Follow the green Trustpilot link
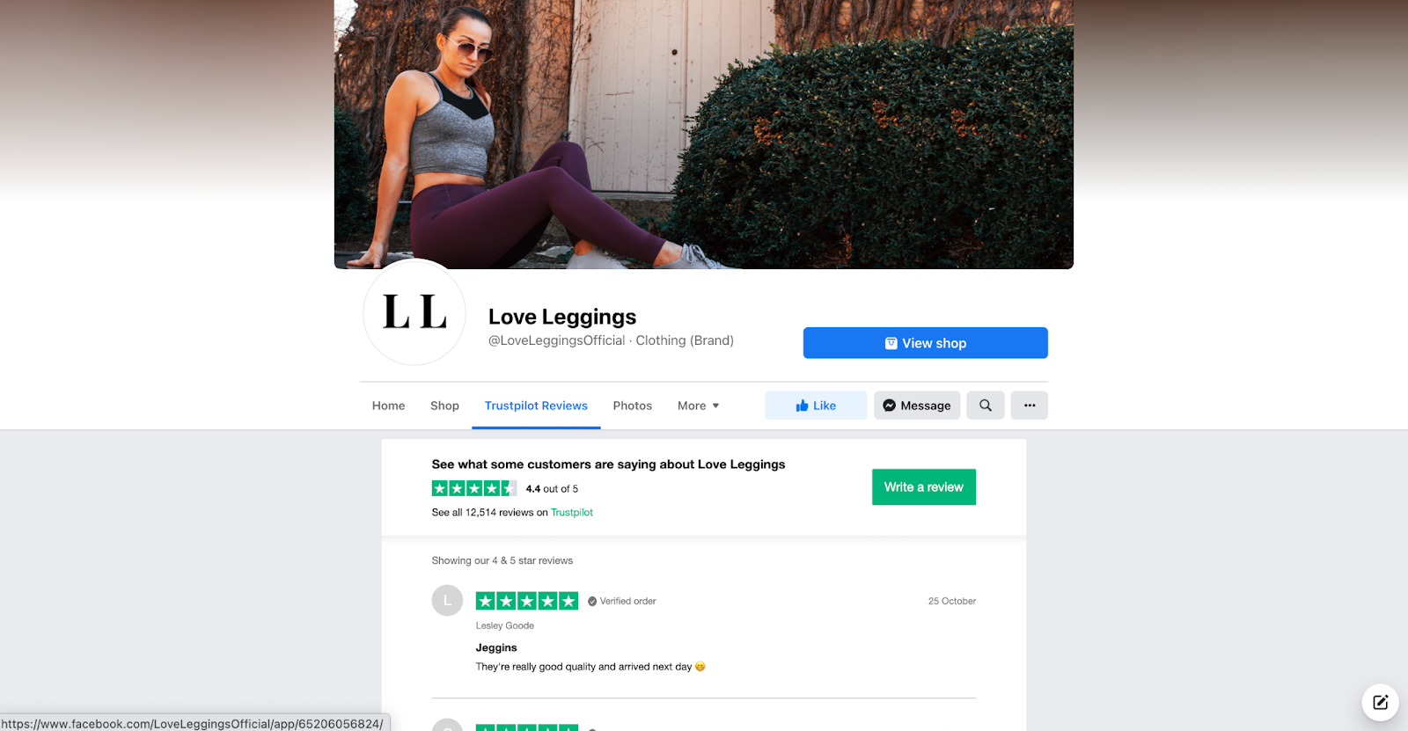Viewport: 1408px width, 731px height. pyautogui.click(x=572, y=513)
